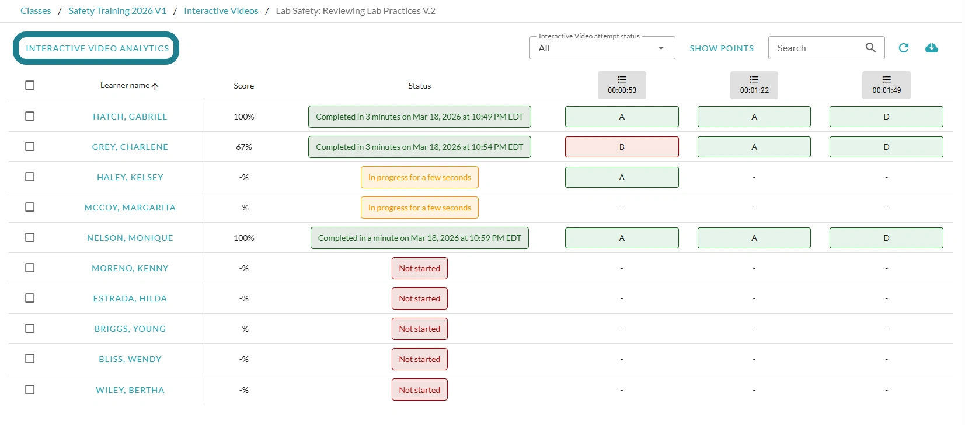Open the question marker at 00:00:53
Viewport: 965px width, 425px height.
coord(622,85)
